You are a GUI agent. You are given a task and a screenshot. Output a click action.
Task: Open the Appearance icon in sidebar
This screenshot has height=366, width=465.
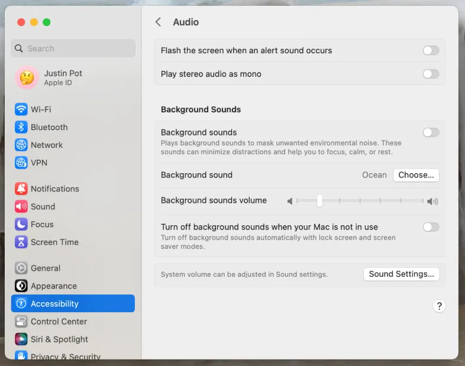[x=21, y=286]
